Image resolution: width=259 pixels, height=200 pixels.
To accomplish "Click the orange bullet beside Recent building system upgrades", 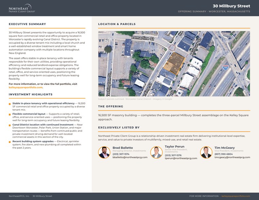I will [10, 142].
